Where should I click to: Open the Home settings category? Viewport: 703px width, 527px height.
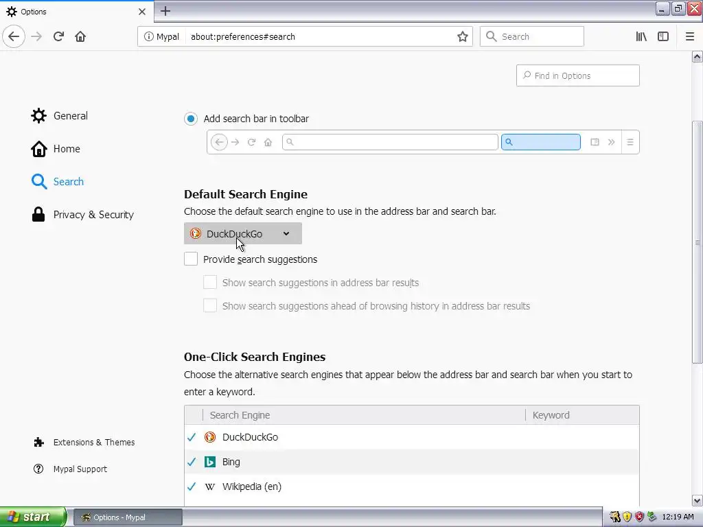click(x=56, y=149)
